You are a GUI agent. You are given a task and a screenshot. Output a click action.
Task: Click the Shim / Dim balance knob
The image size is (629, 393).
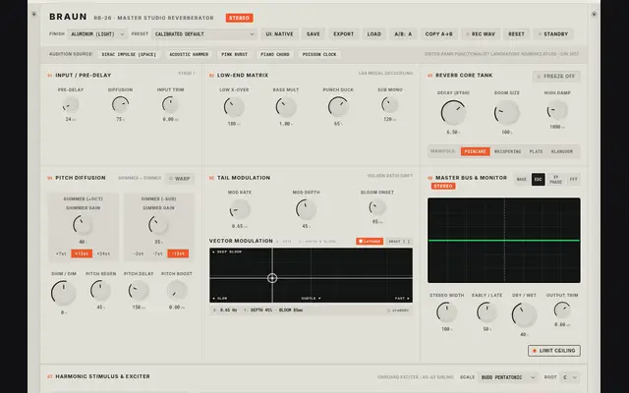[x=63, y=293]
